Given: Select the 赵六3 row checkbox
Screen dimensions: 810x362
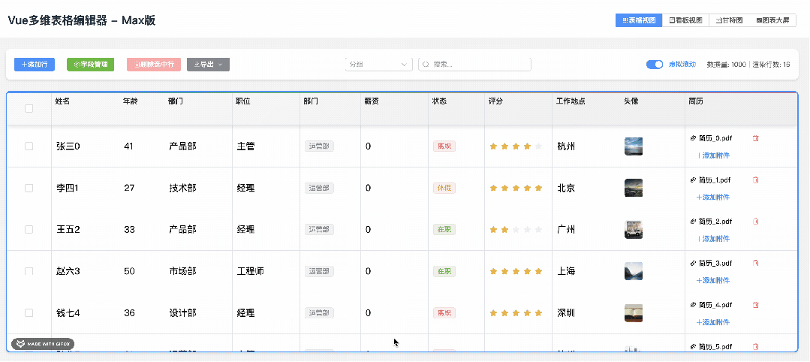Looking at the screenshot, I should pos(29,271).
